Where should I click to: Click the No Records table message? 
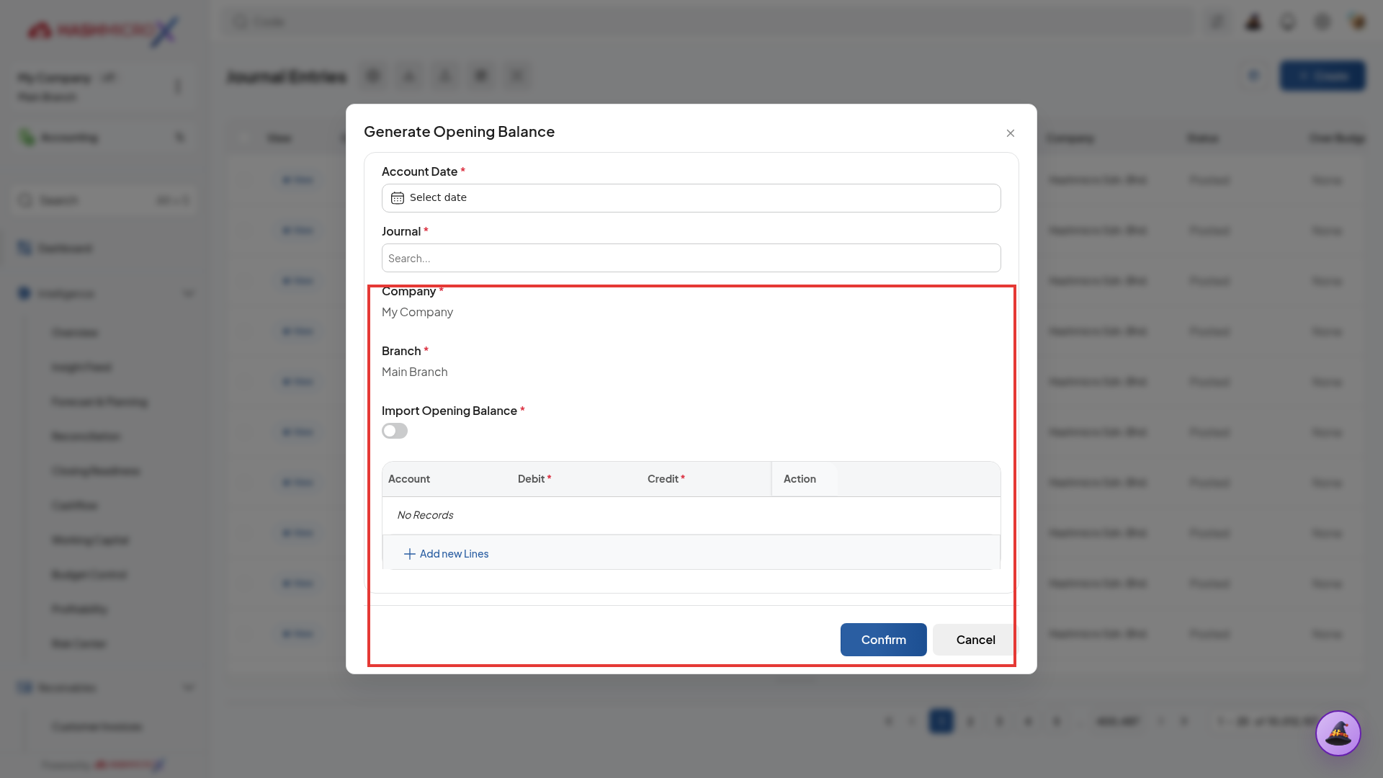[425, 515]
